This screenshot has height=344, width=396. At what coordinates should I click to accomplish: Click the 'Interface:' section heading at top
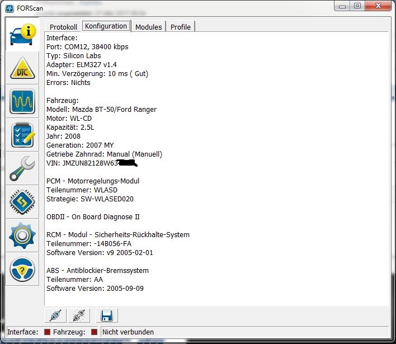coord(62,37)
